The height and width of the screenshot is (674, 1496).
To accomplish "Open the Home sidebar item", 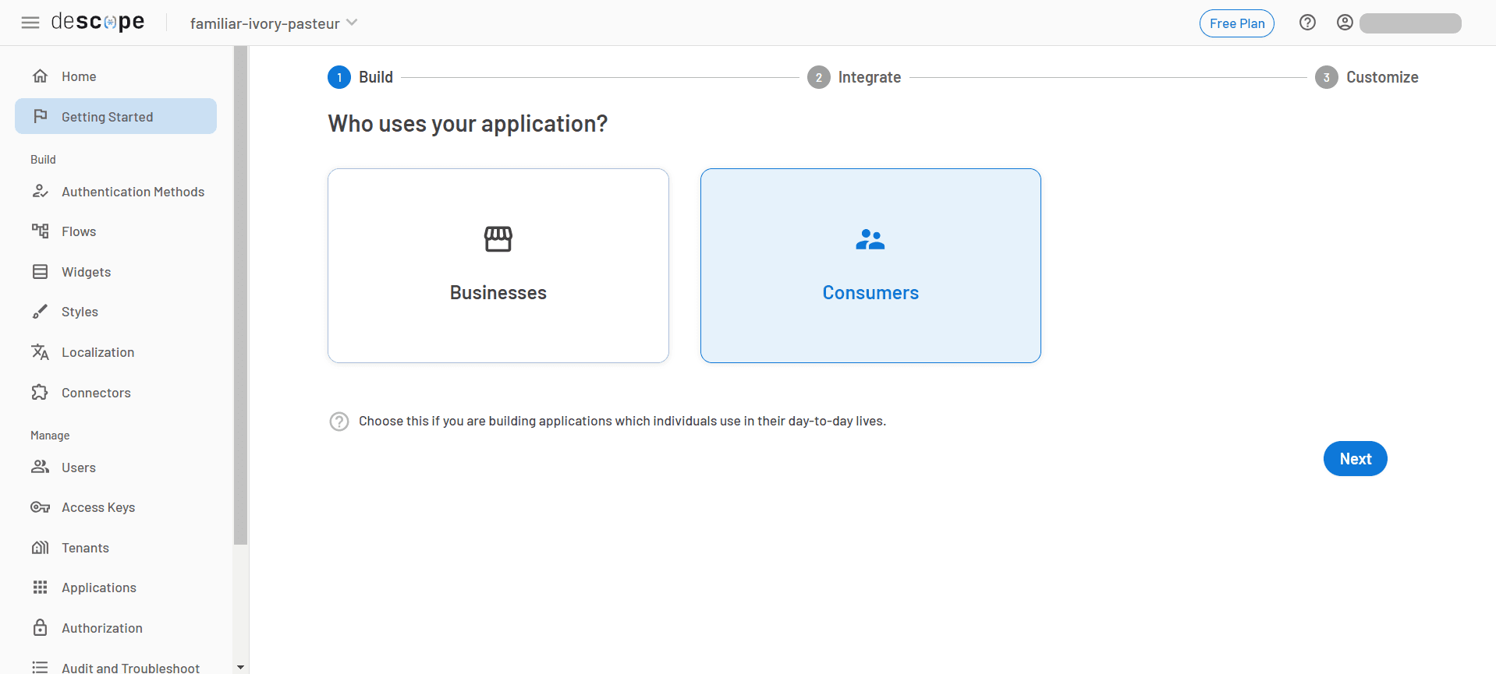I will pos(79,76).
